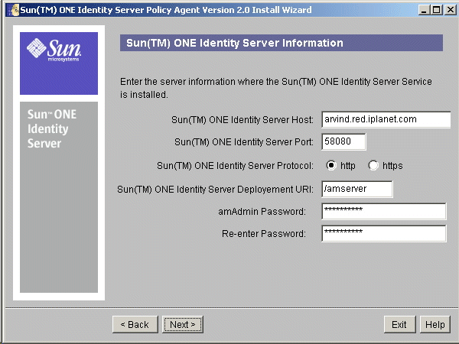Viewport: 459px width, 344px height.
Task: Click the 'Re-enter Password:' label
Action: 264,234
